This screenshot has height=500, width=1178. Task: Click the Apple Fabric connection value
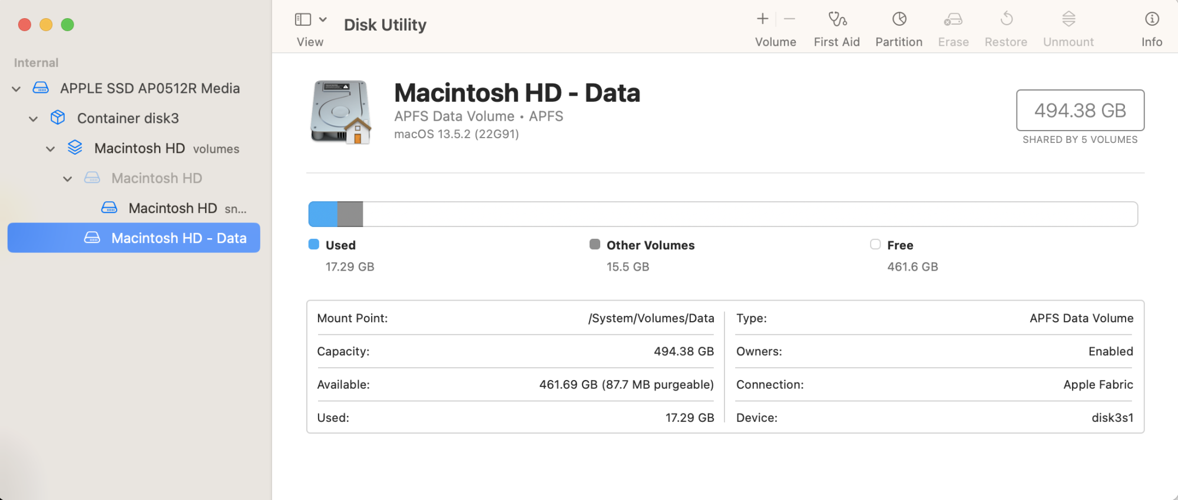click(x=1098, y=385)
